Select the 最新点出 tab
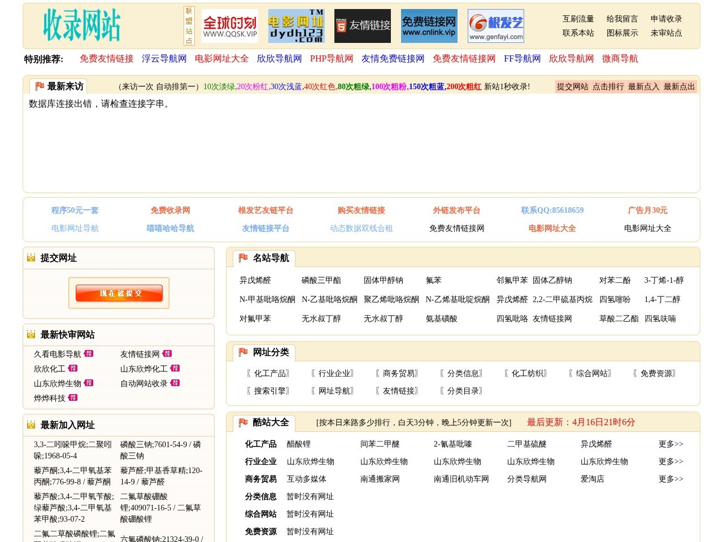Viewport: 723px width, 542px height. coord(680,86)
